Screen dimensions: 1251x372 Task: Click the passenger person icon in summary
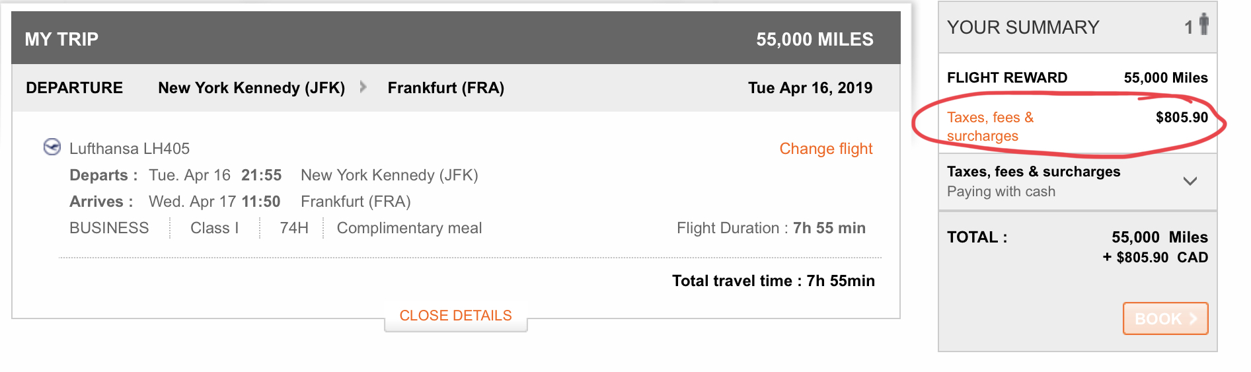[1204, 24]
